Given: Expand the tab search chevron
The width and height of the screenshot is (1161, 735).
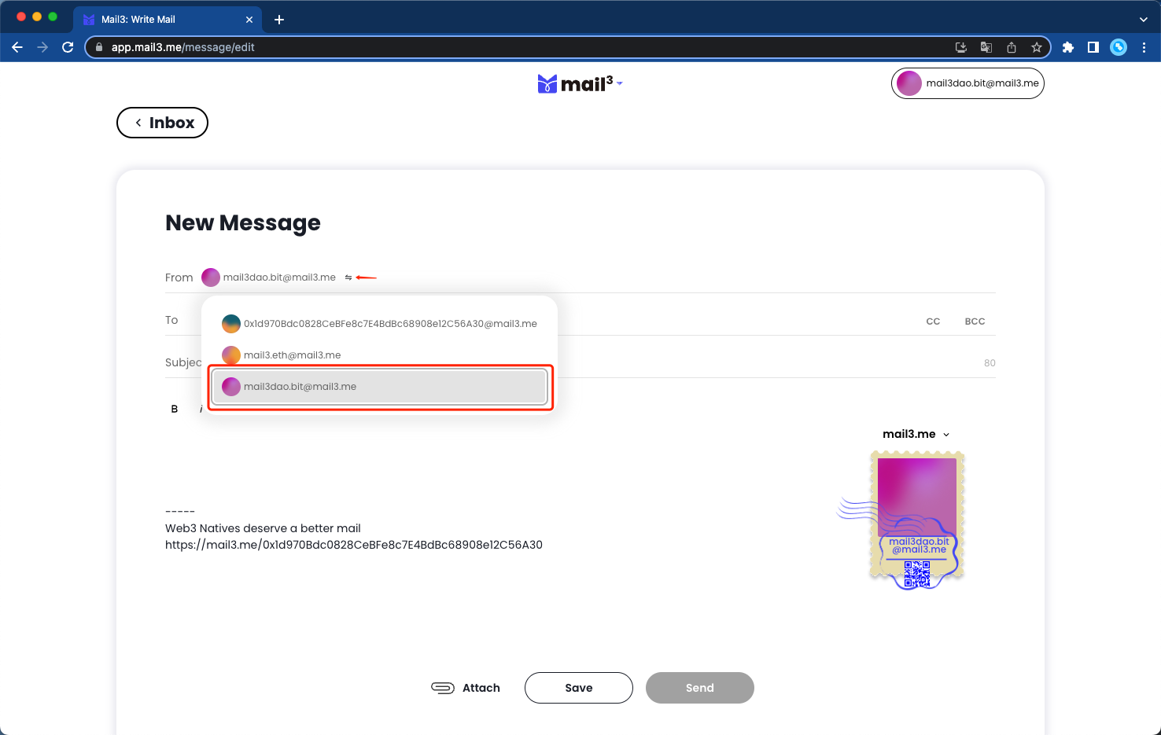Looking at the screenshot, I should 1143,20.
